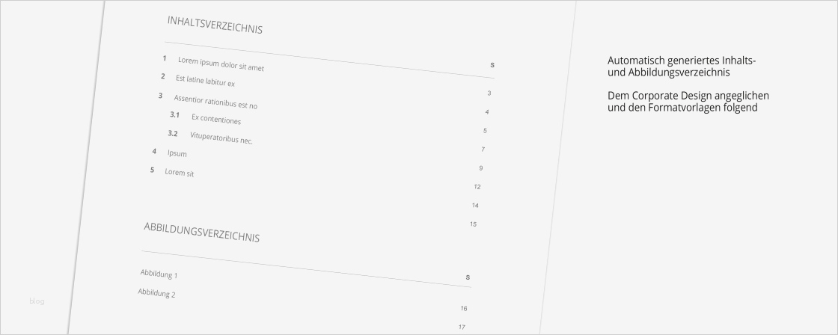Open subsection 3.2 Vituperatoribus nec.
The width and height of the screenshot is (838, 335).
[221, 138]
